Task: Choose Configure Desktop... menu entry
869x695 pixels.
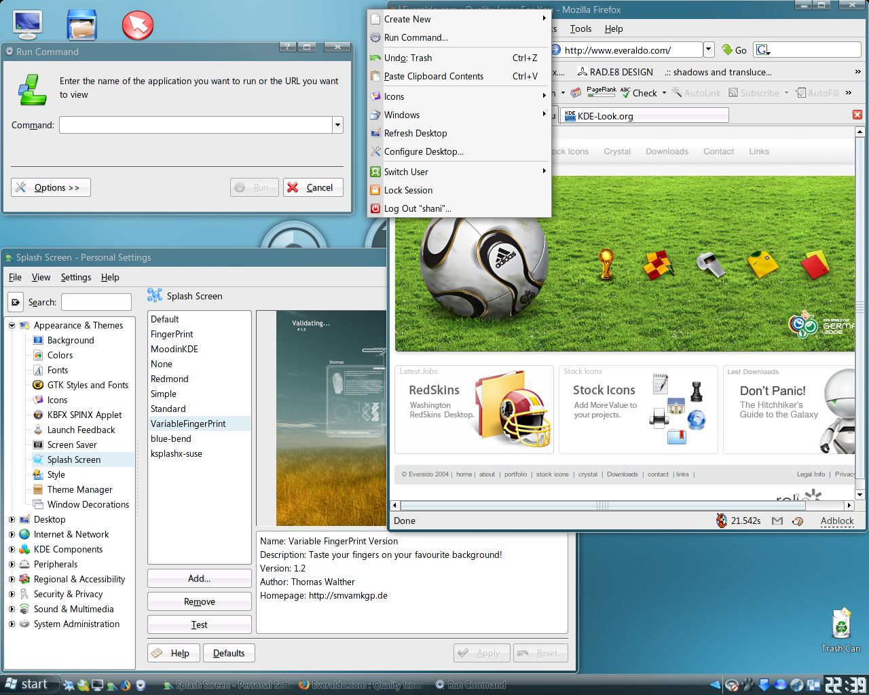Action: point(459,151)
